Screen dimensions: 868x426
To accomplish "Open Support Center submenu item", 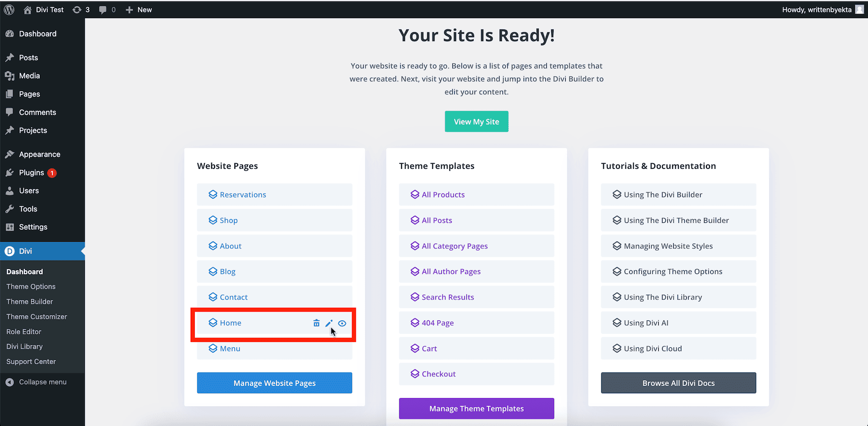I will pyautogui.click(x=31, y=361).
